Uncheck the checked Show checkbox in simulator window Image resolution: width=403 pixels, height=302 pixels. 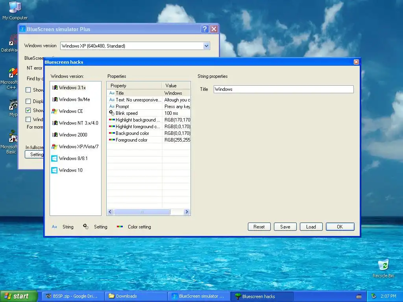click(x=28, y=110)
